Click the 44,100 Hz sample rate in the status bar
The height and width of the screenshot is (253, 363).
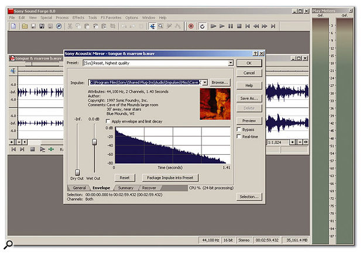click(x=211, y=240)
